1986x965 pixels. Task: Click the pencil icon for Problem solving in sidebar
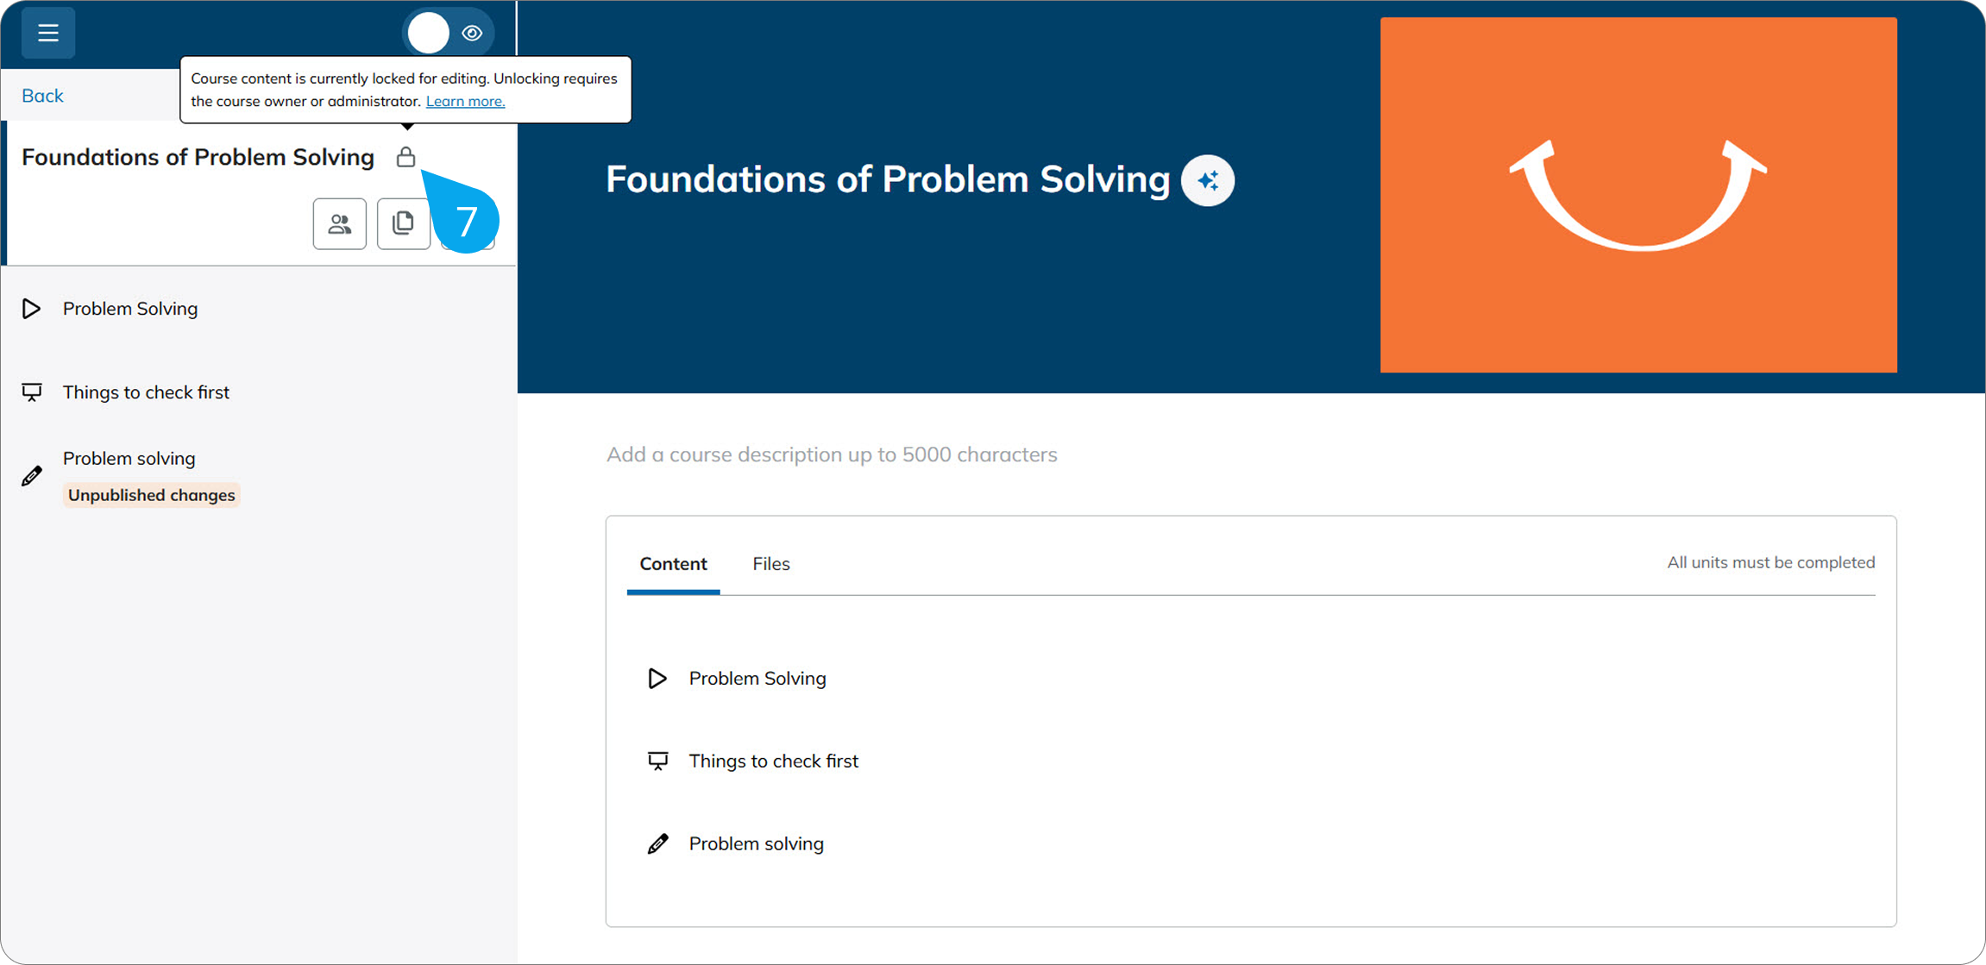coord(32,475)
